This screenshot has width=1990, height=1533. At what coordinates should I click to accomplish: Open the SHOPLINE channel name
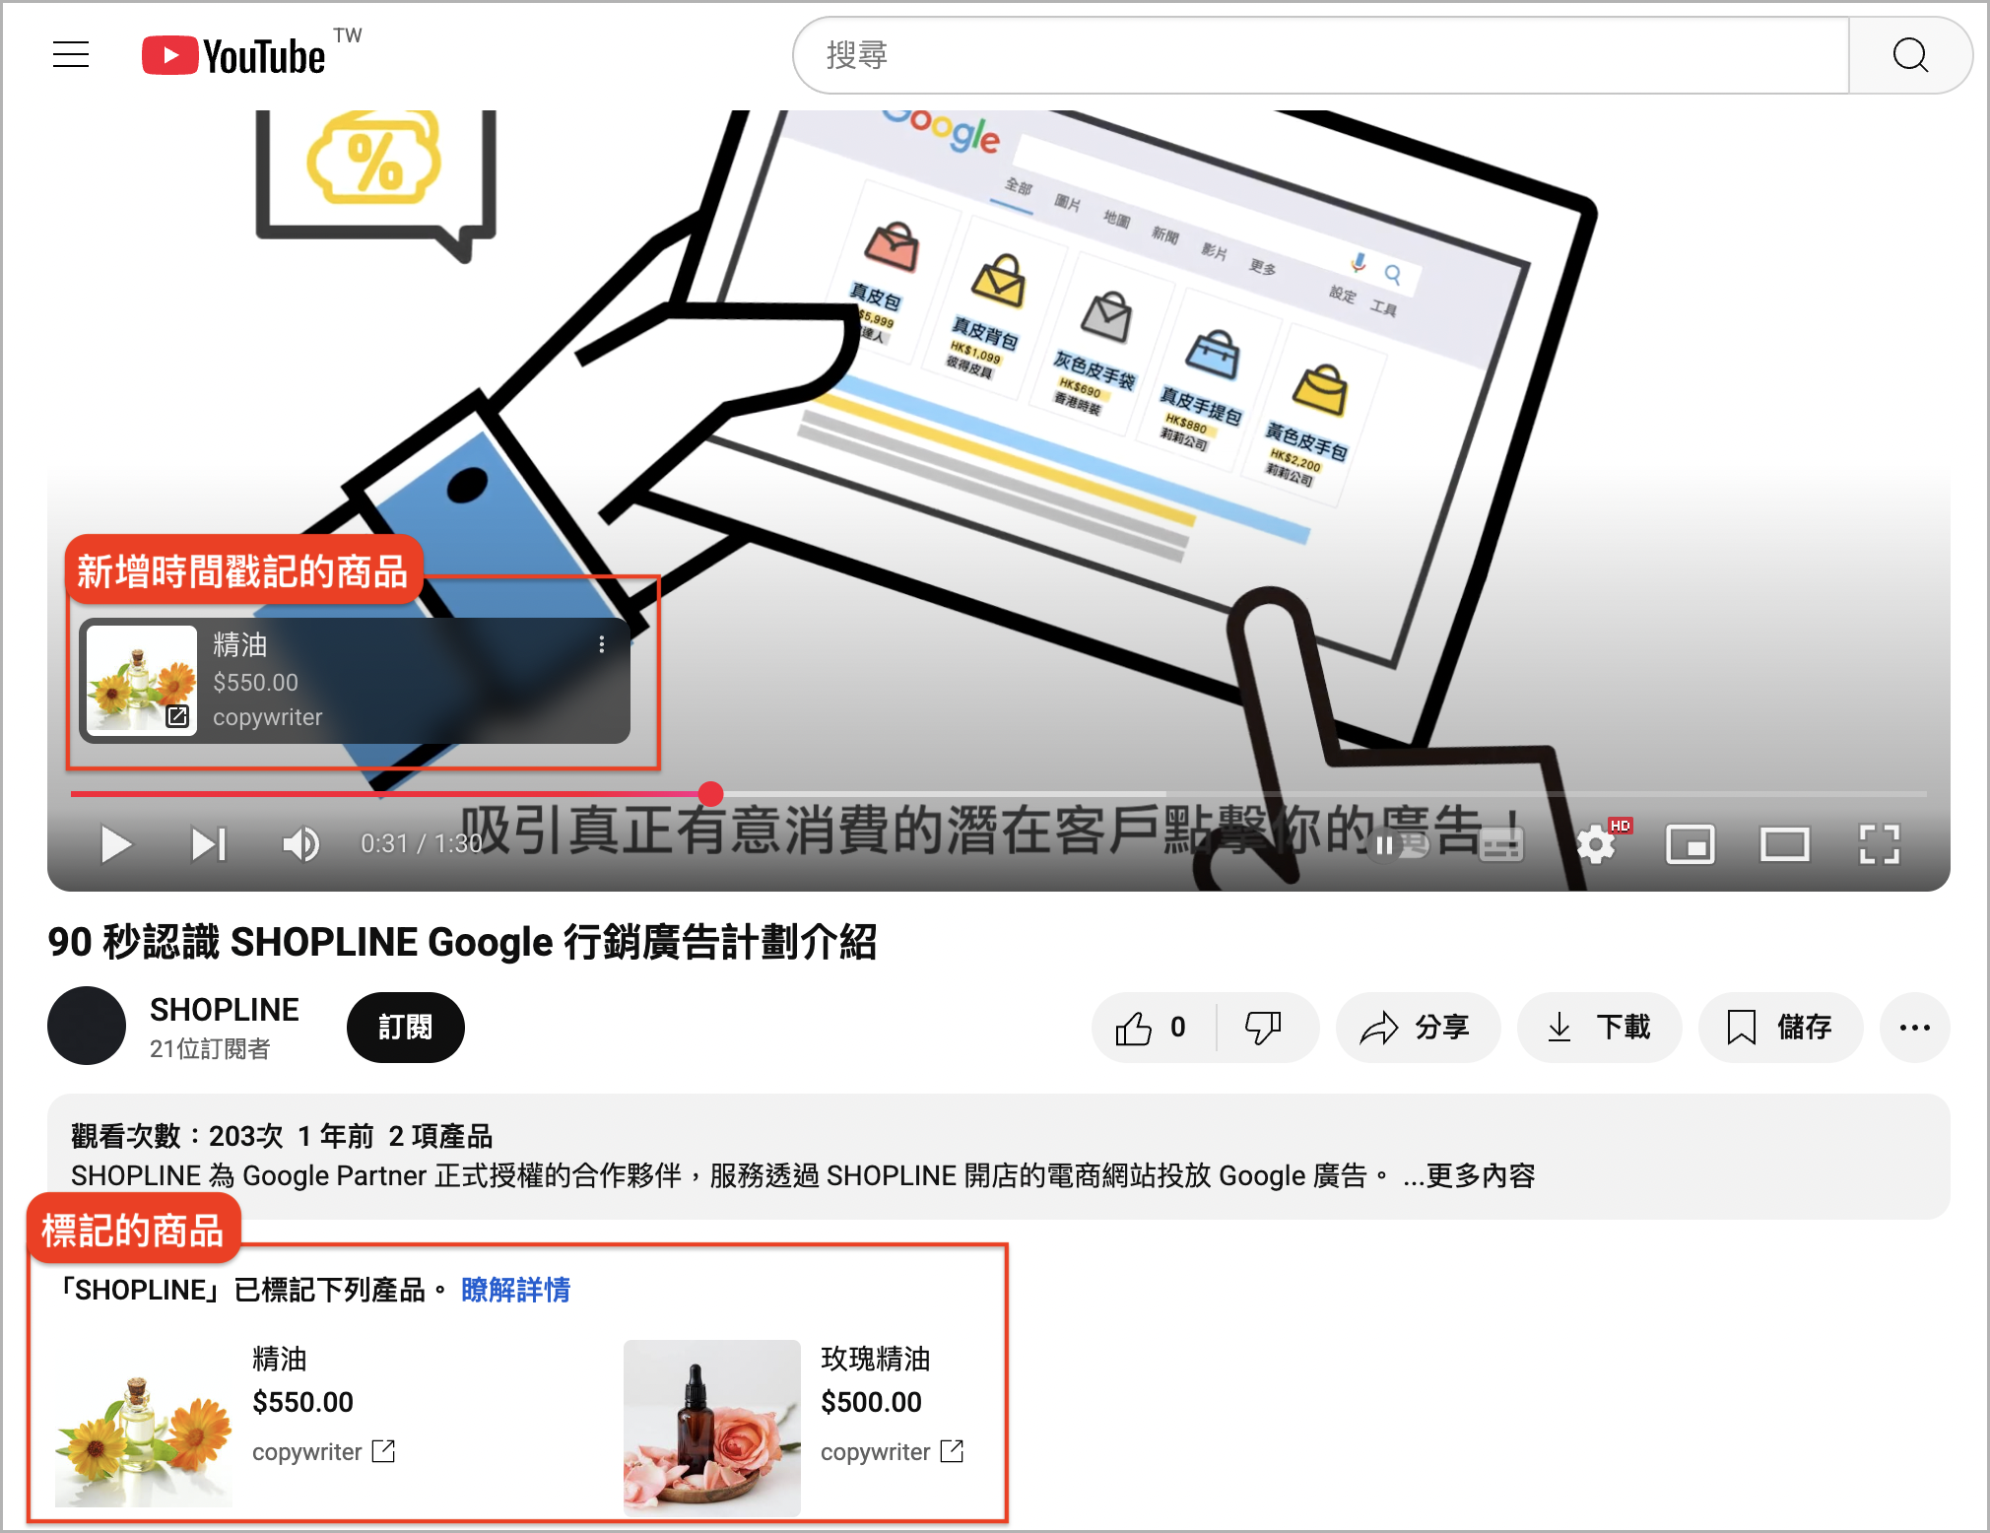pyautogui.click(x=224, y=1010)
